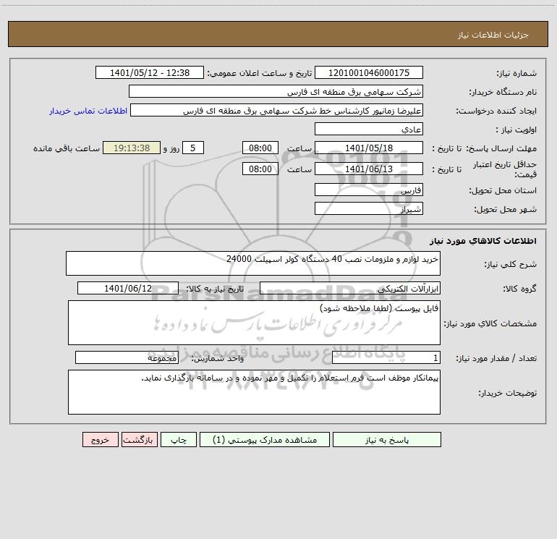Viewport: 557px width, 539px height.
Task: Click unit of measure field مجموعه
Action: [127, 358]
